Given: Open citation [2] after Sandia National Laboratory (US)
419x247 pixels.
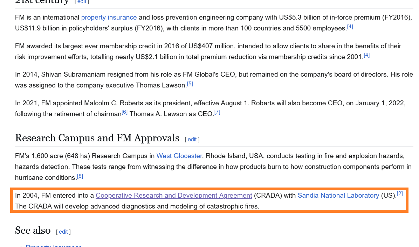Looking at the screenshot, I should point(400,194).
